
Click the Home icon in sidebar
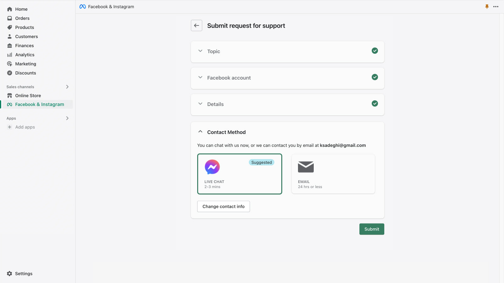(x=9, y=9)
